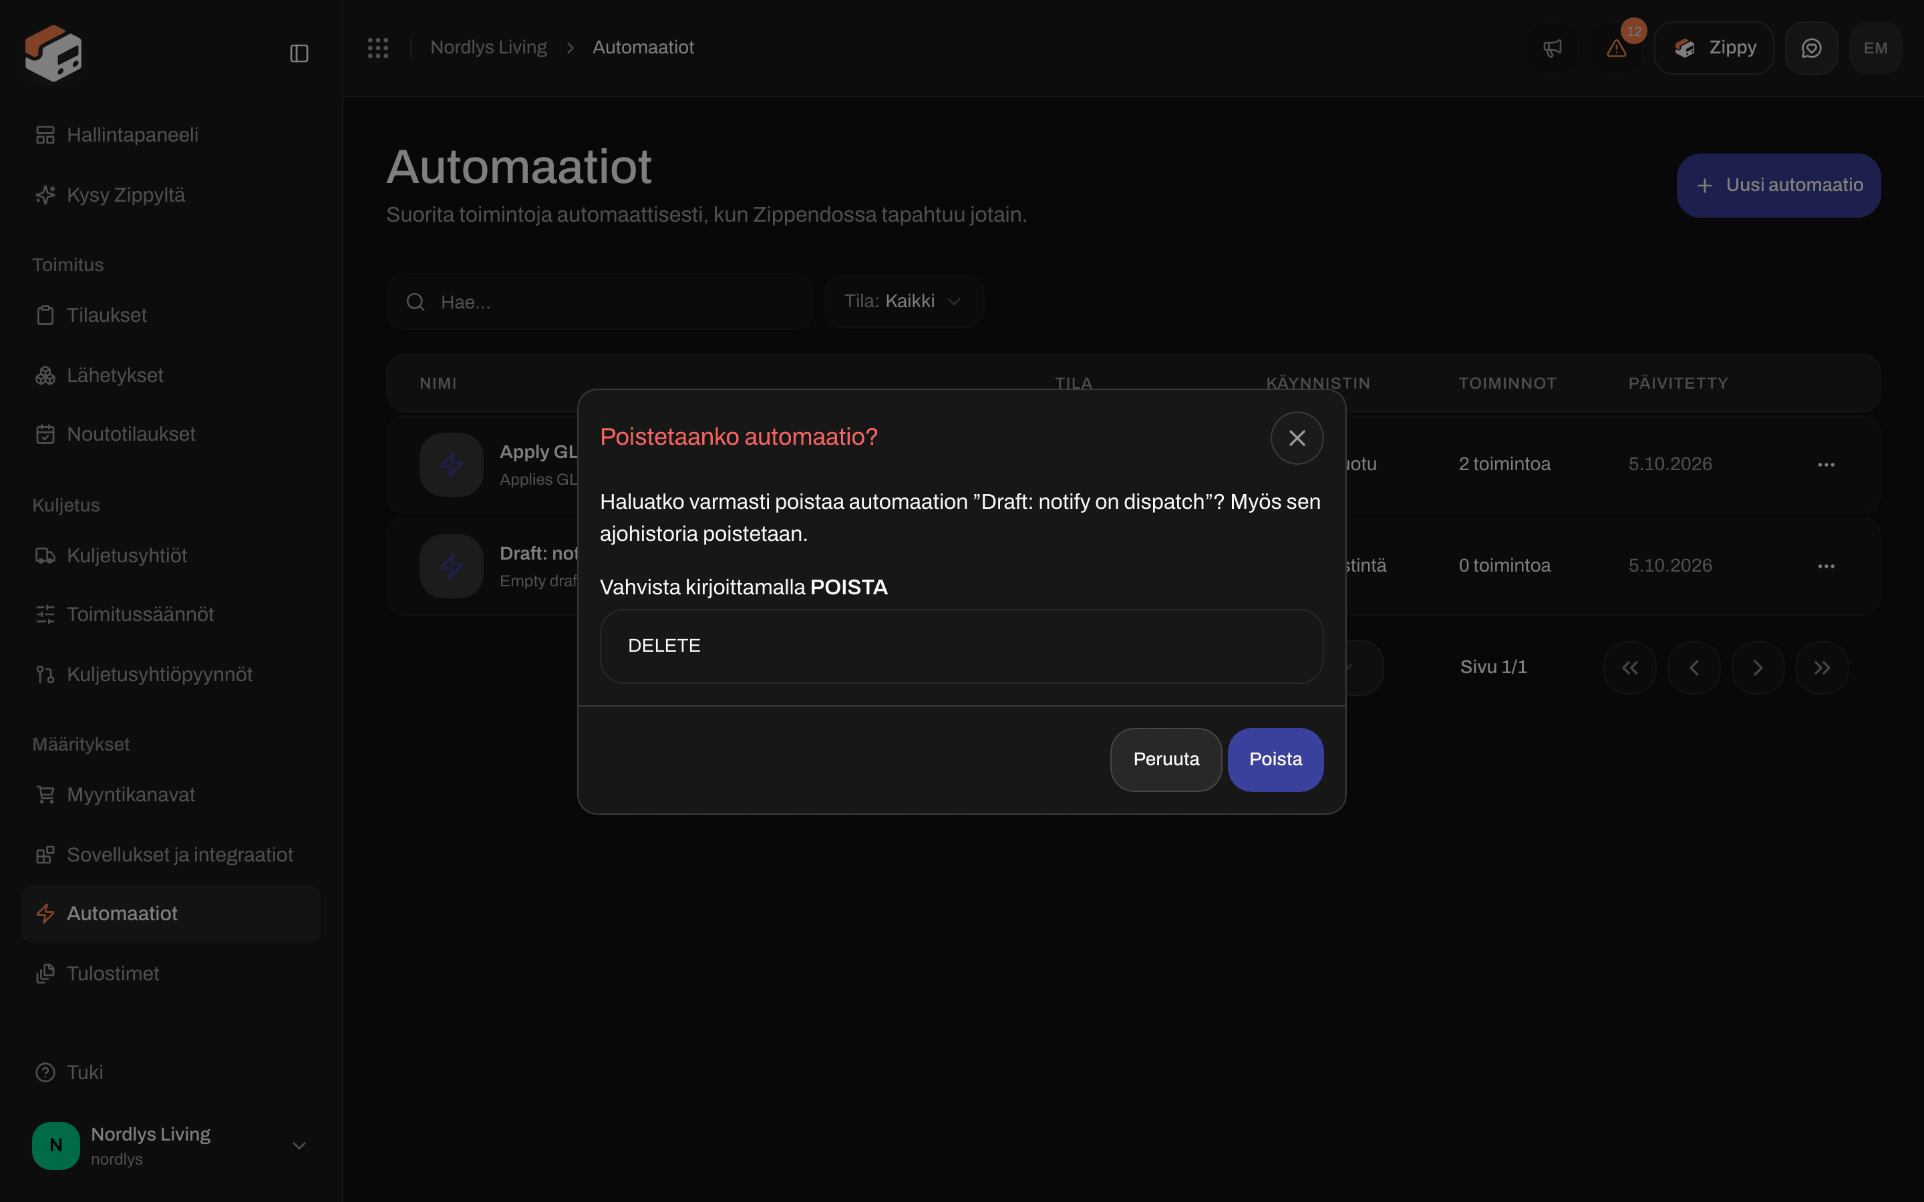
Task: Open Tulostimet page
Action: pyautogui.click(x=171, y=974)
